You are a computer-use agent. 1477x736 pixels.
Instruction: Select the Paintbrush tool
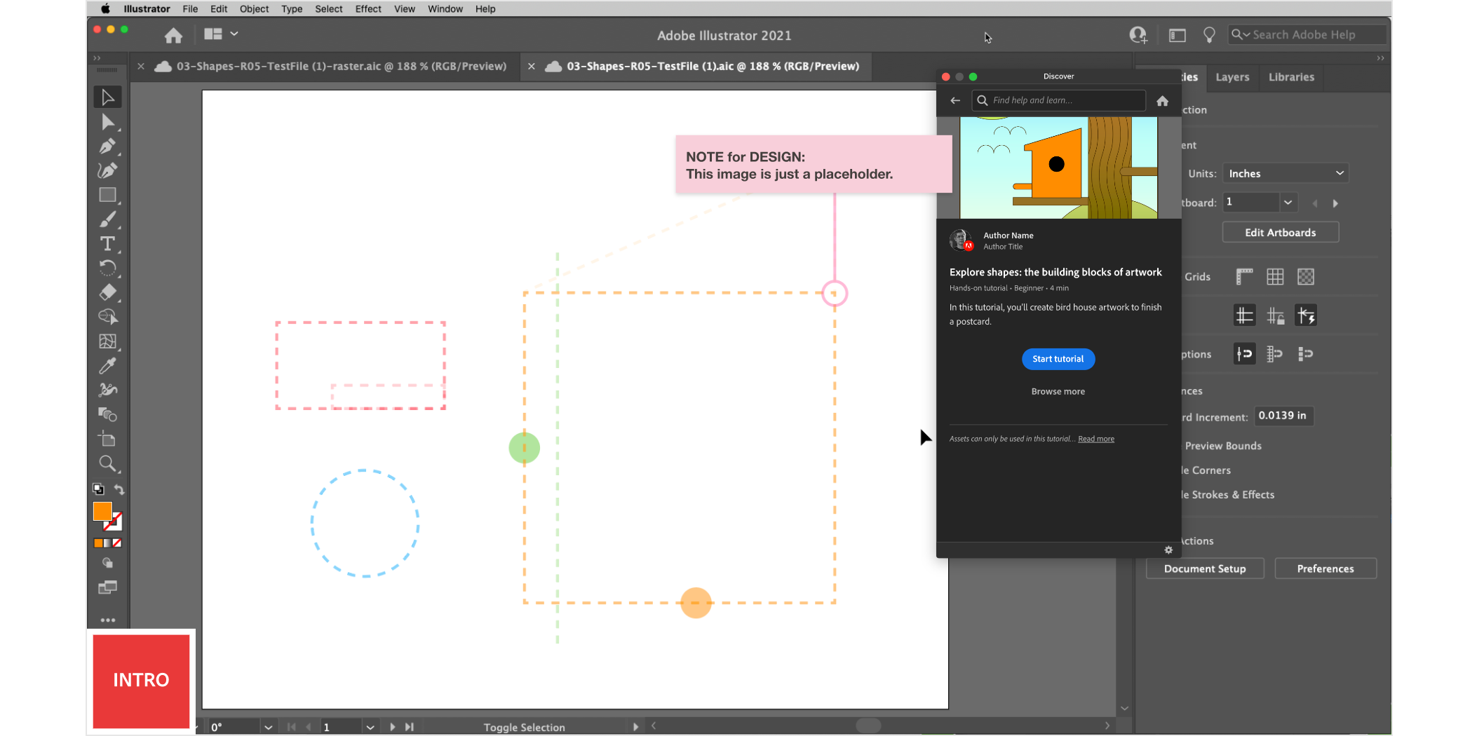108,219
